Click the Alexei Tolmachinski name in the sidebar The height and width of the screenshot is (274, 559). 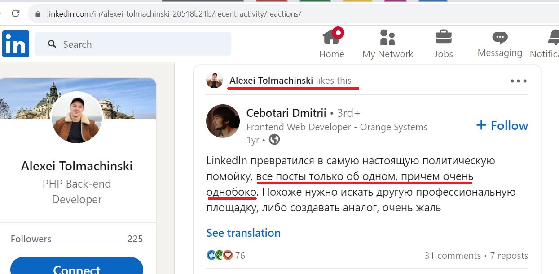point(77,166)
